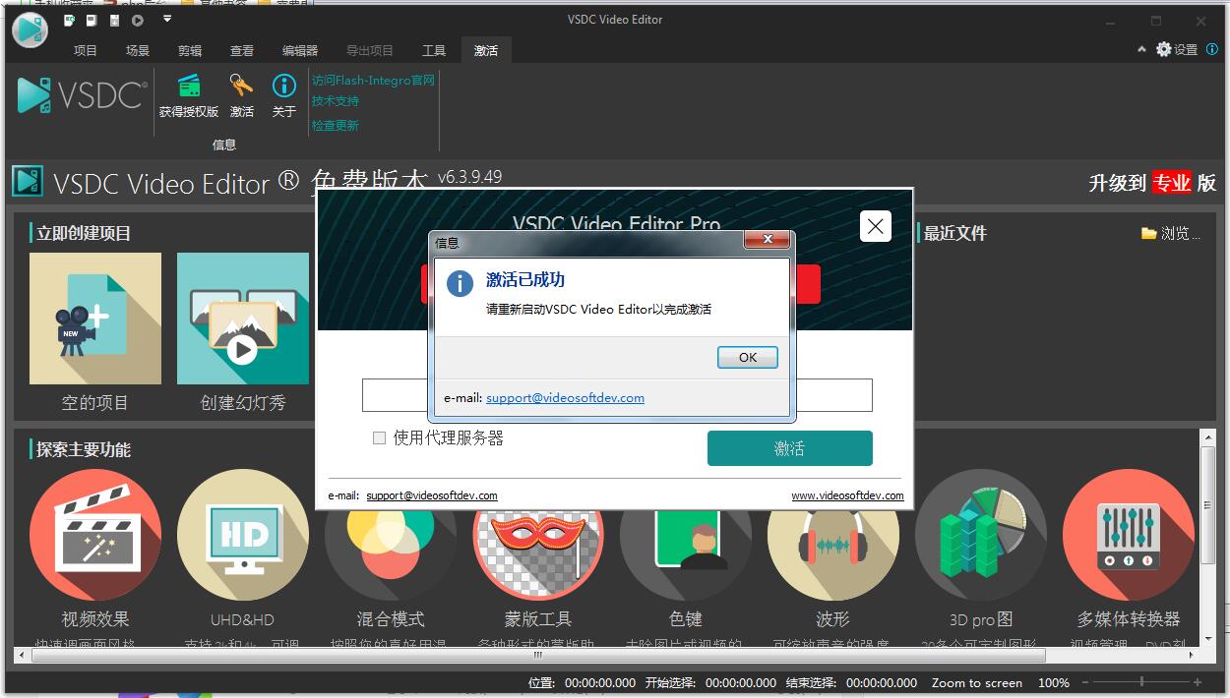Click the 多媒体转换器 converter icon

point(1128,536)
